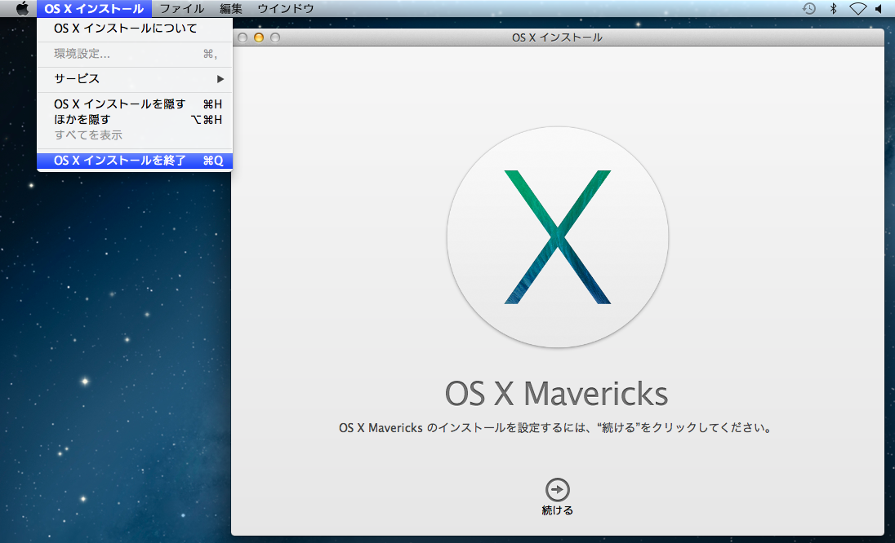Click the OS X Mavericks logo
895x543 pixels.
tap(558, 237)
